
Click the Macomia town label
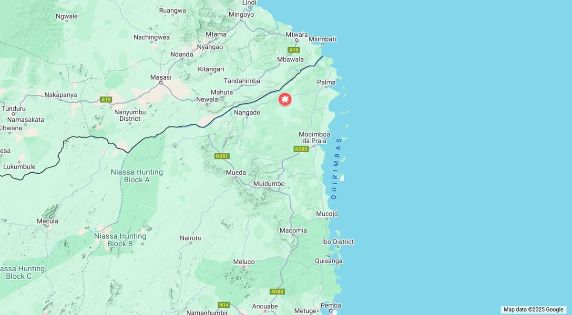pyautogui.click(x=293, y=230)
